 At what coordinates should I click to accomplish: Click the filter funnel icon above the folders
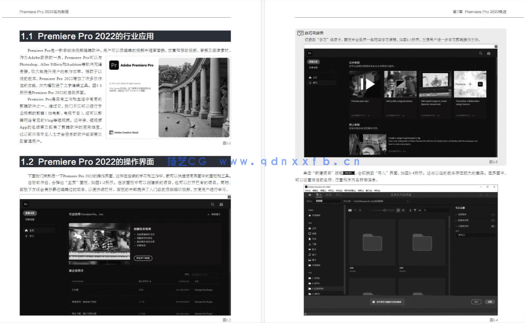point(415,210)
